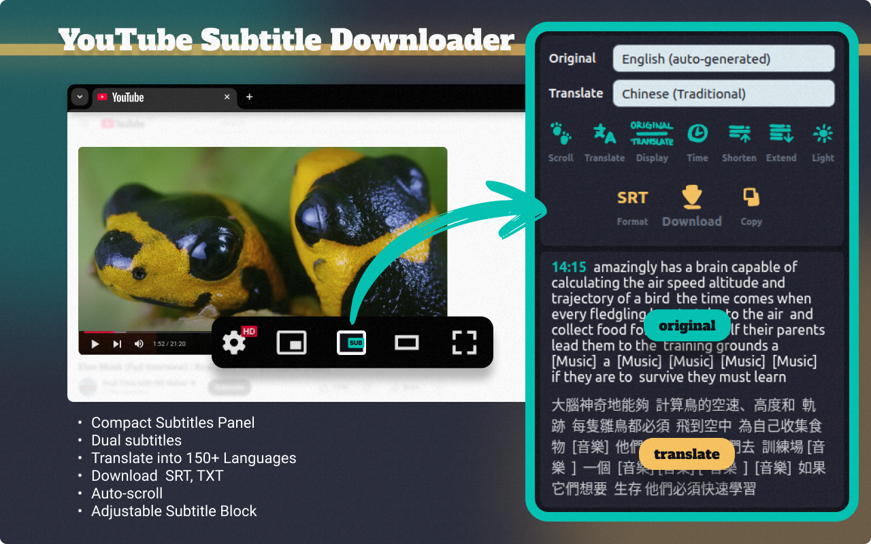This screenshot has width=871, height=544.
Task: Switch to theater mode in the player
Action: click(x=406, y=343)
